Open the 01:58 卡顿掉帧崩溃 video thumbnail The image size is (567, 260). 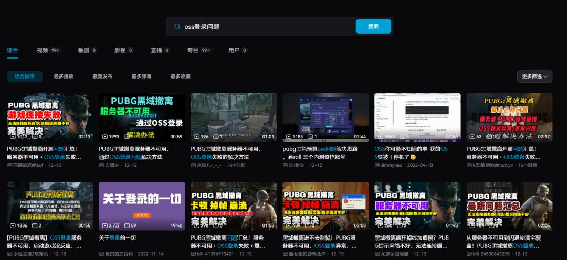pos(234,206)
